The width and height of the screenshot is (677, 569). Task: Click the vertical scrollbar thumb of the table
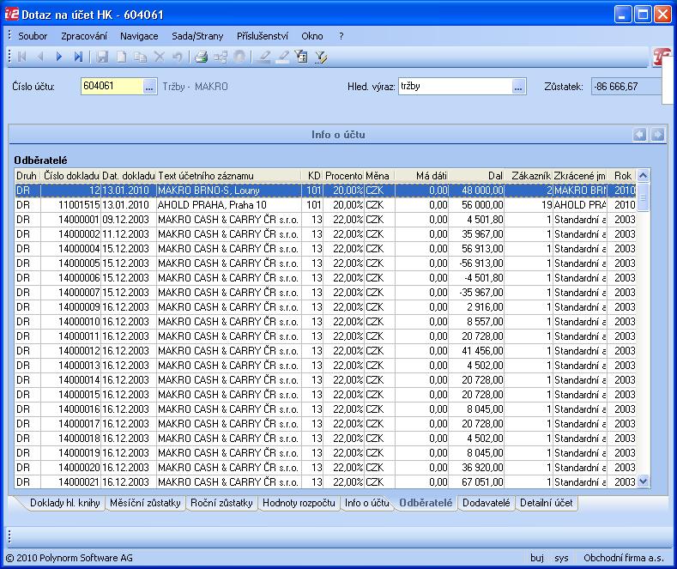(644, 197)
